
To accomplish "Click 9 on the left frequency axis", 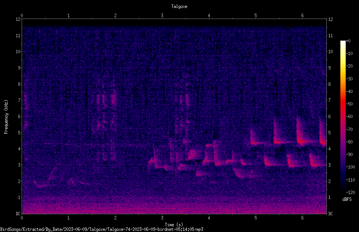I will (19, 68).
